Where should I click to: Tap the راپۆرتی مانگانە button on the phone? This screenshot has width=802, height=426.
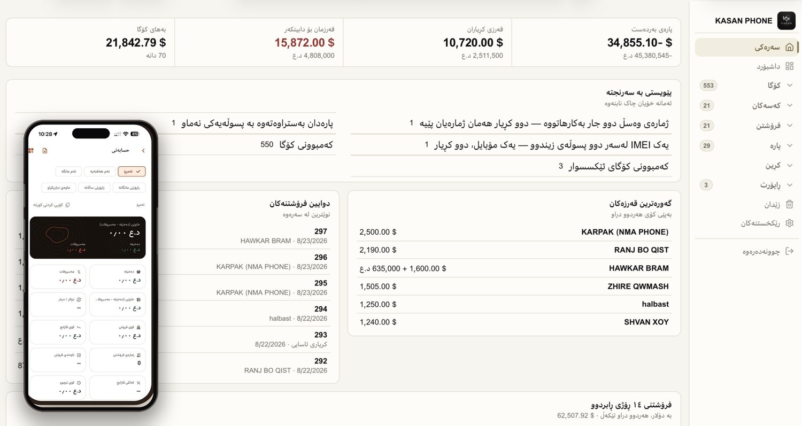[x=129, y=188]
